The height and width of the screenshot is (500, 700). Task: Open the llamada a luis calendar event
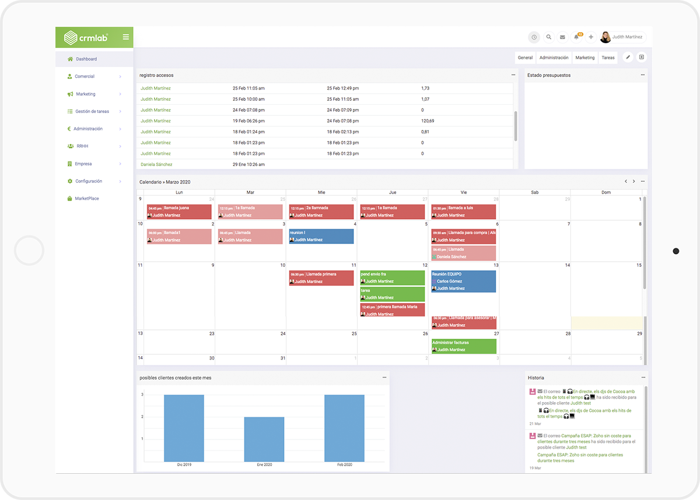[464, 212]
